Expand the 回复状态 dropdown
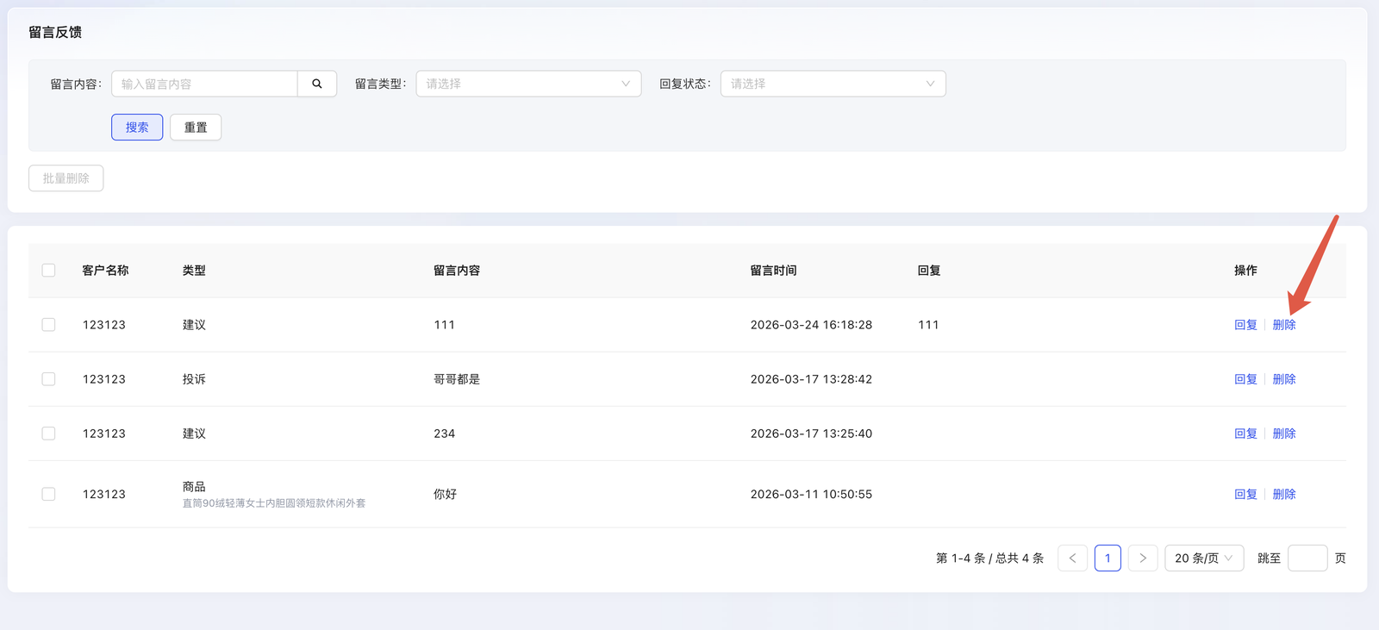The image size is (1379, 630). [833, 84]
